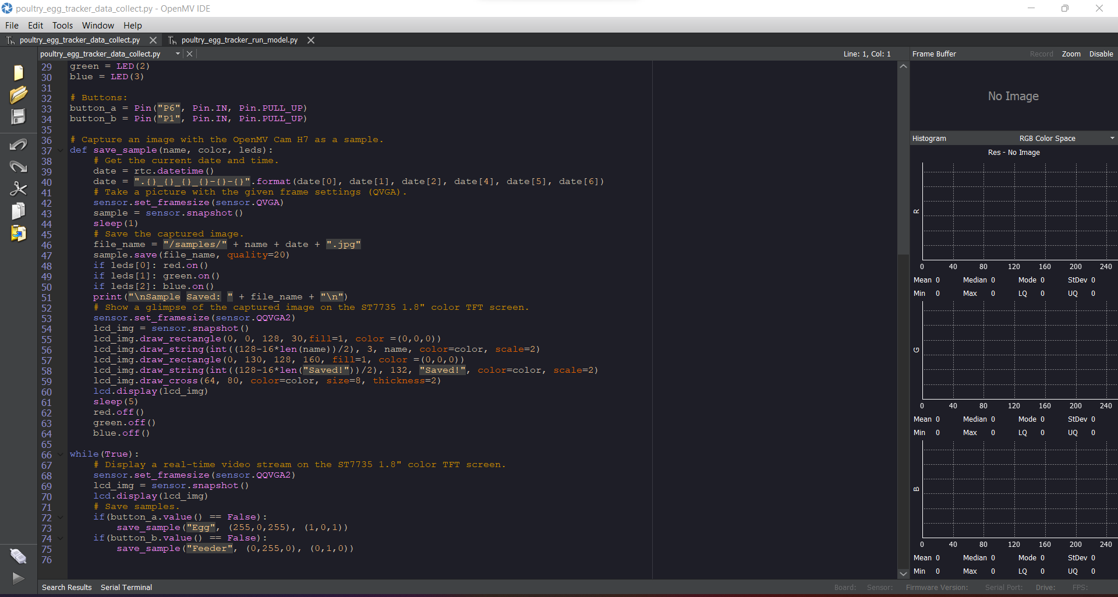Open an existing script file
This screenshot has width=1118, height=597.
pyautogui.click(x=19, y=94)
